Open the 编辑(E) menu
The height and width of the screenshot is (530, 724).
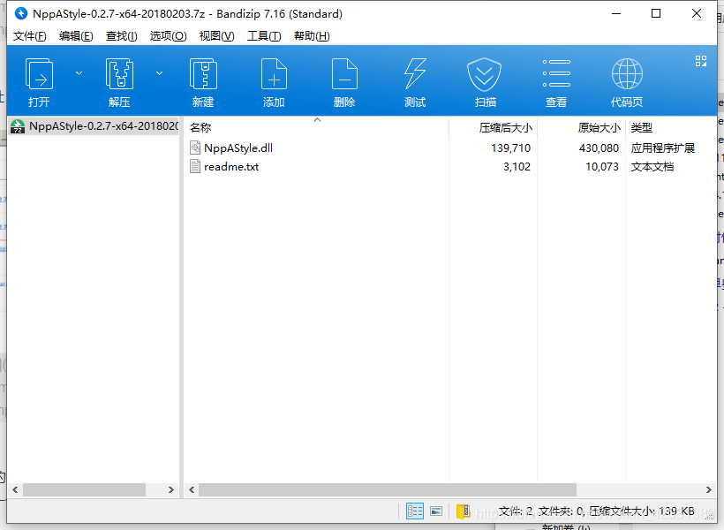click(x=76, y=36)
